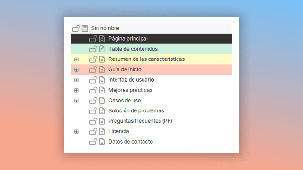Click the page icon for Mejores prácticas
Screen dimensions: 303x170
(102, 90)
